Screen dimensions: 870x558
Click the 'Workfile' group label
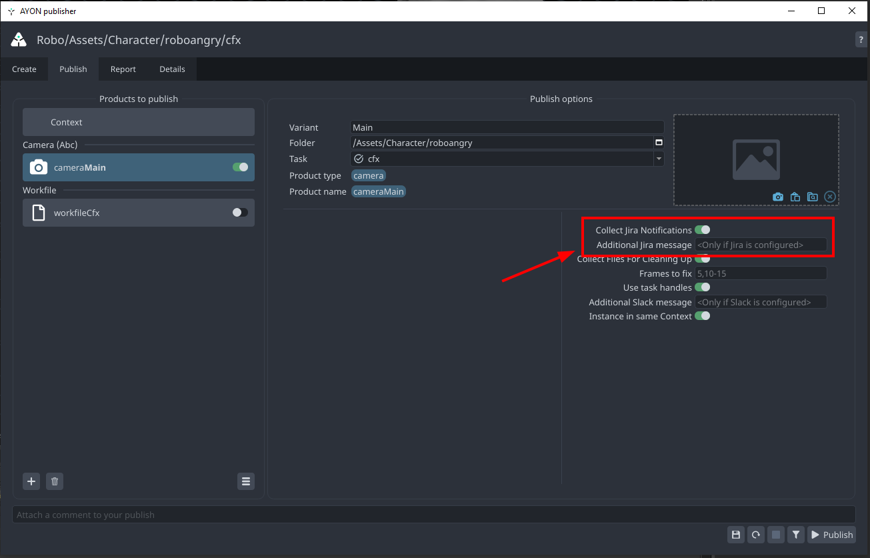point(39,190)
